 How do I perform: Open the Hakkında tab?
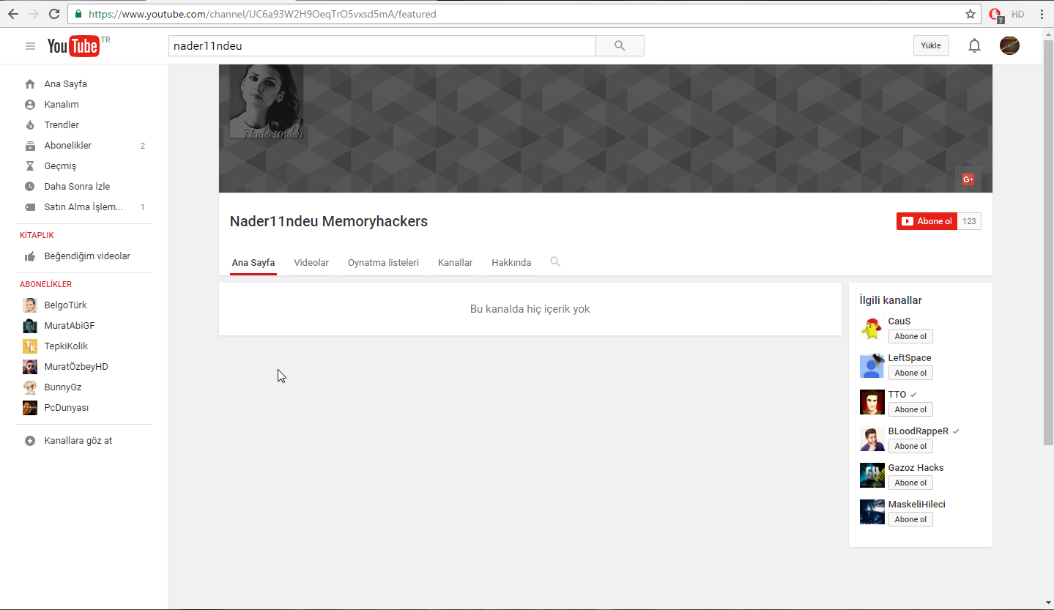(511, 262)
